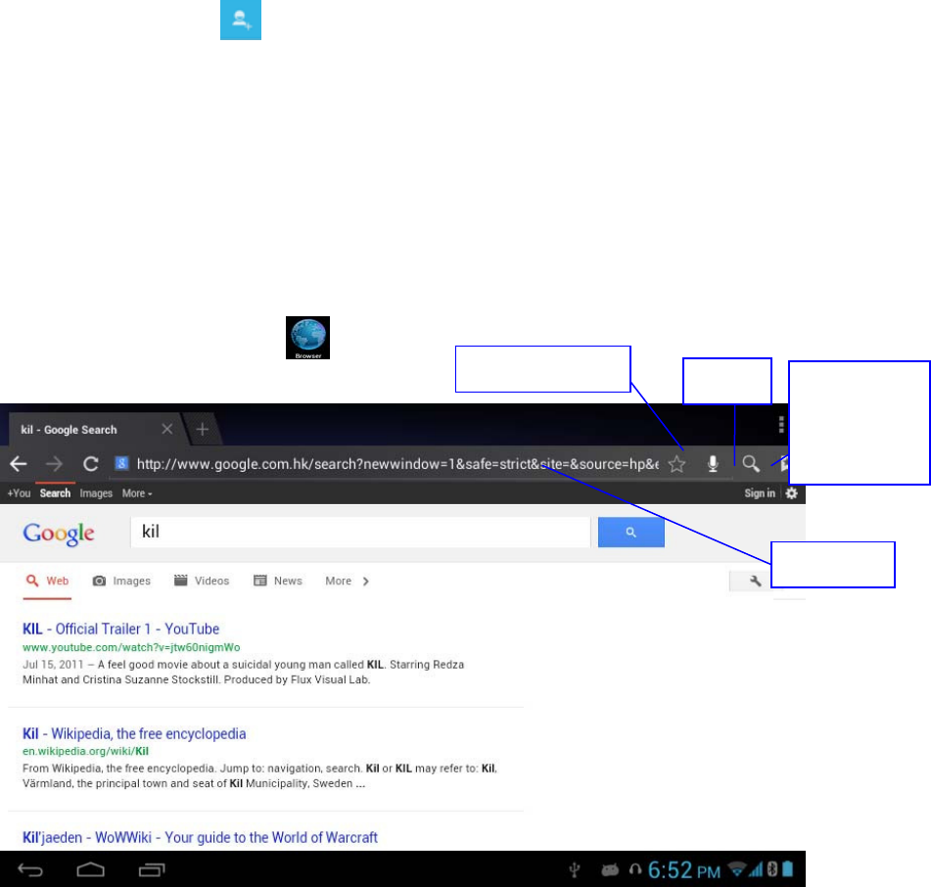Open the bookmarks icon at toolbar end
The image size is (931, 887).
[x=784, y=464]
